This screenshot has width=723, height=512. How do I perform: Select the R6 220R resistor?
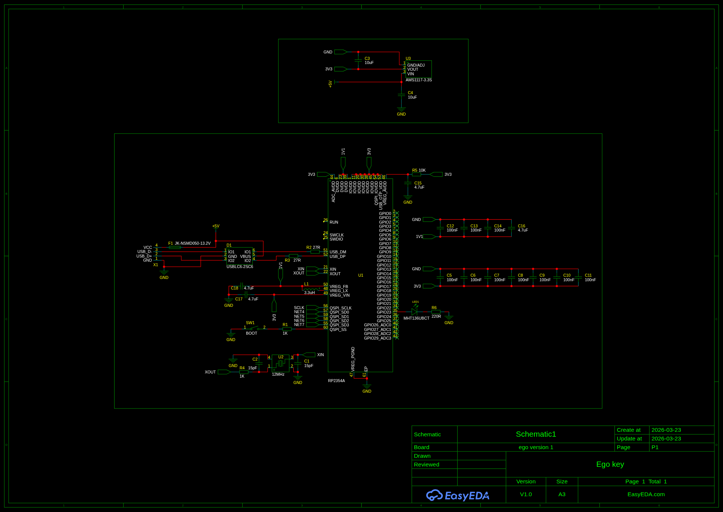click(x=436, y=312)
